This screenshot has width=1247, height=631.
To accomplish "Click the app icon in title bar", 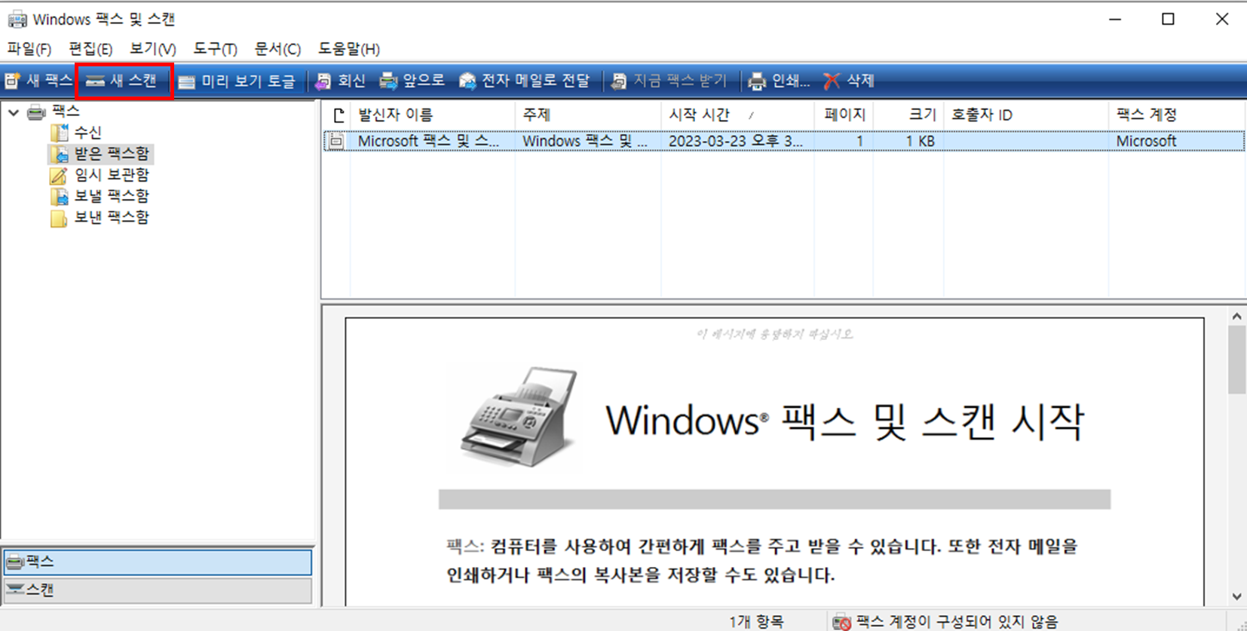I will coord(17,19).
